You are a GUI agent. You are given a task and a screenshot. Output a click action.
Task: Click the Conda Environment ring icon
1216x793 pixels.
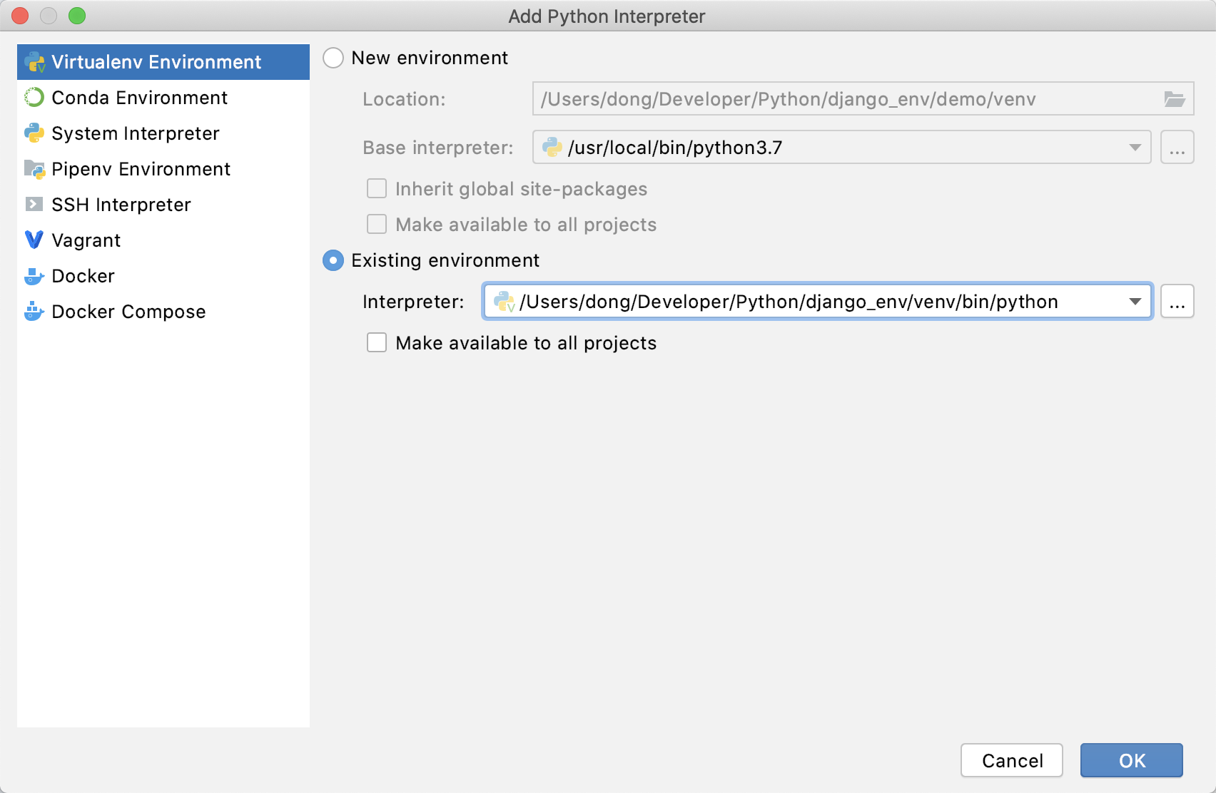(x=34, y=98)
